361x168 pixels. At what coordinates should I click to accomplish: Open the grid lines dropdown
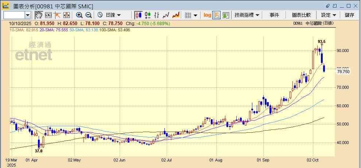(x=191, y=15)
